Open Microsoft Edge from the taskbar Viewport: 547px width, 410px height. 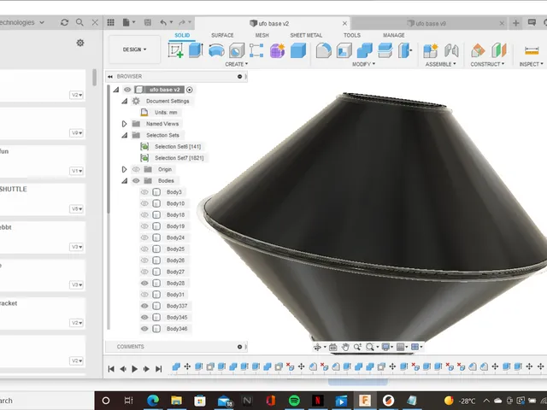pyautogui.click(x=153, y=401)
